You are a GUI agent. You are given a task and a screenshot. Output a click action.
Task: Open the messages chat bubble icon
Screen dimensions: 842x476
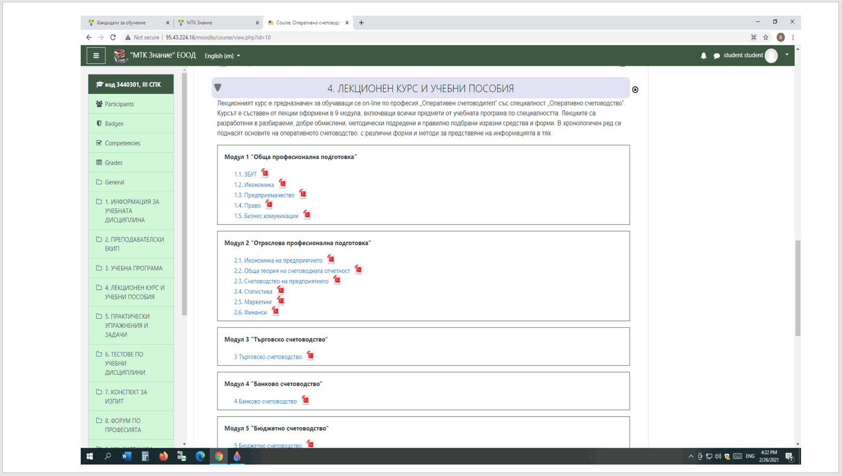(x=717, y=55)
